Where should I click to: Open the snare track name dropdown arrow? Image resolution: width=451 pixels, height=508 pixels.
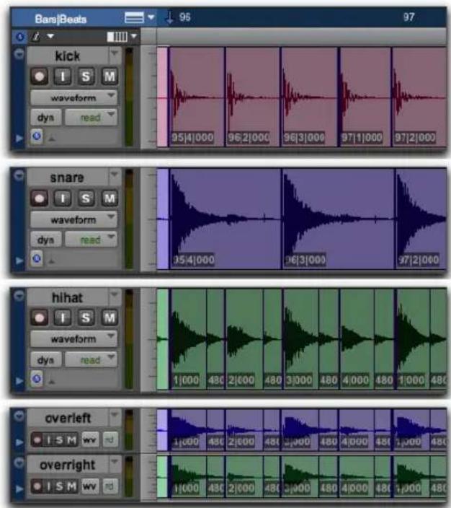click(115, 175)
